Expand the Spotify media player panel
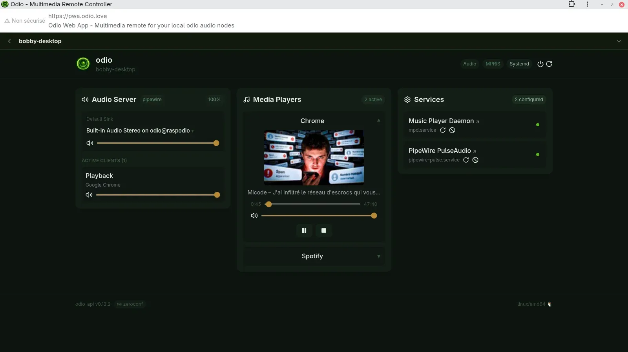 click(x=379, y=256)
